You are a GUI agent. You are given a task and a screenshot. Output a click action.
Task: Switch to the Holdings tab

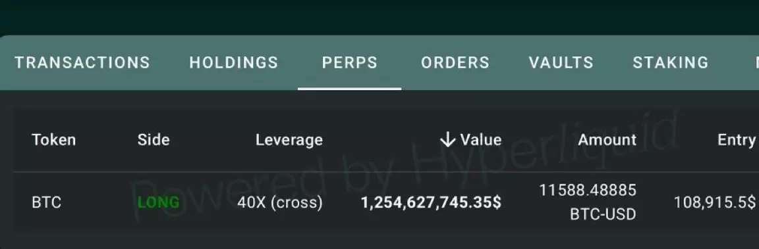tap(234, 62)
